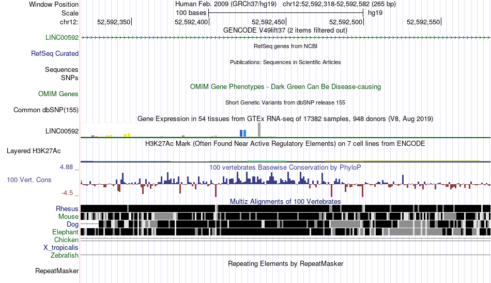Click the chr12: ruler label

pos(69,22)
